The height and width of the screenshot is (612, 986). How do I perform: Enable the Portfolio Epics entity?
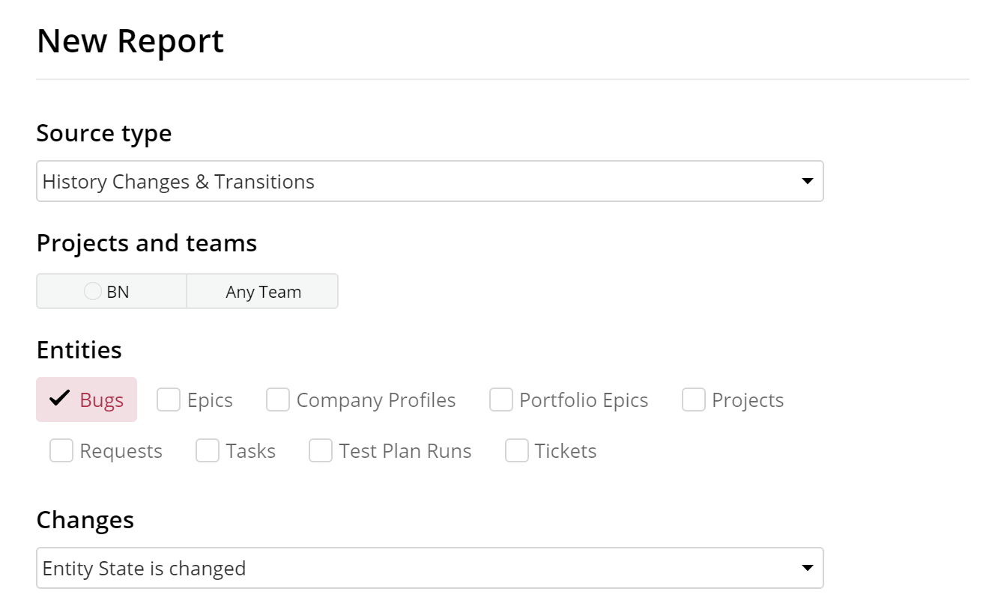[500, 400]
